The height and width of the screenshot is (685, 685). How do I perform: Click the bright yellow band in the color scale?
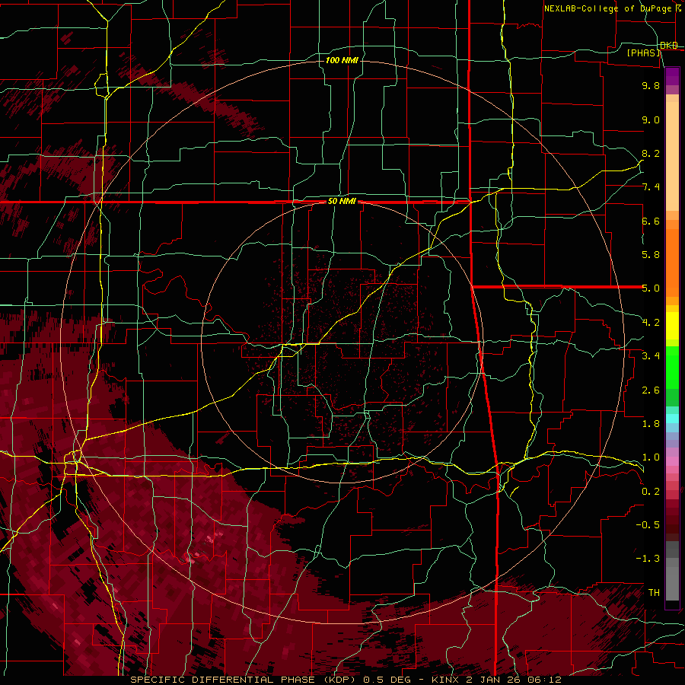pyautogui.click(x=672, y=326)
